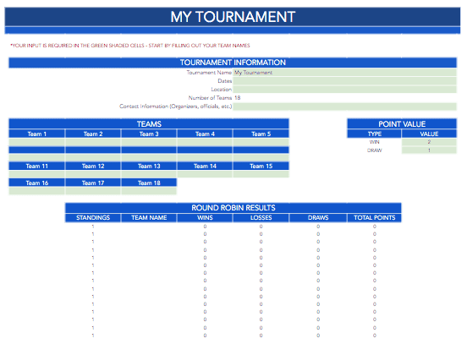467x344 pixels.
Task: Click the green name cell under Team 18
Action: pos(149,191)
